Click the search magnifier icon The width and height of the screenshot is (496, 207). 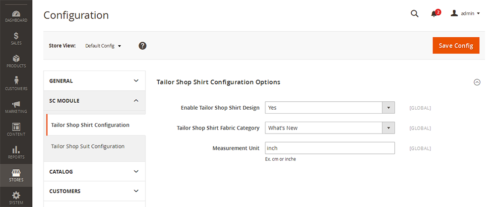pos(414,13)
